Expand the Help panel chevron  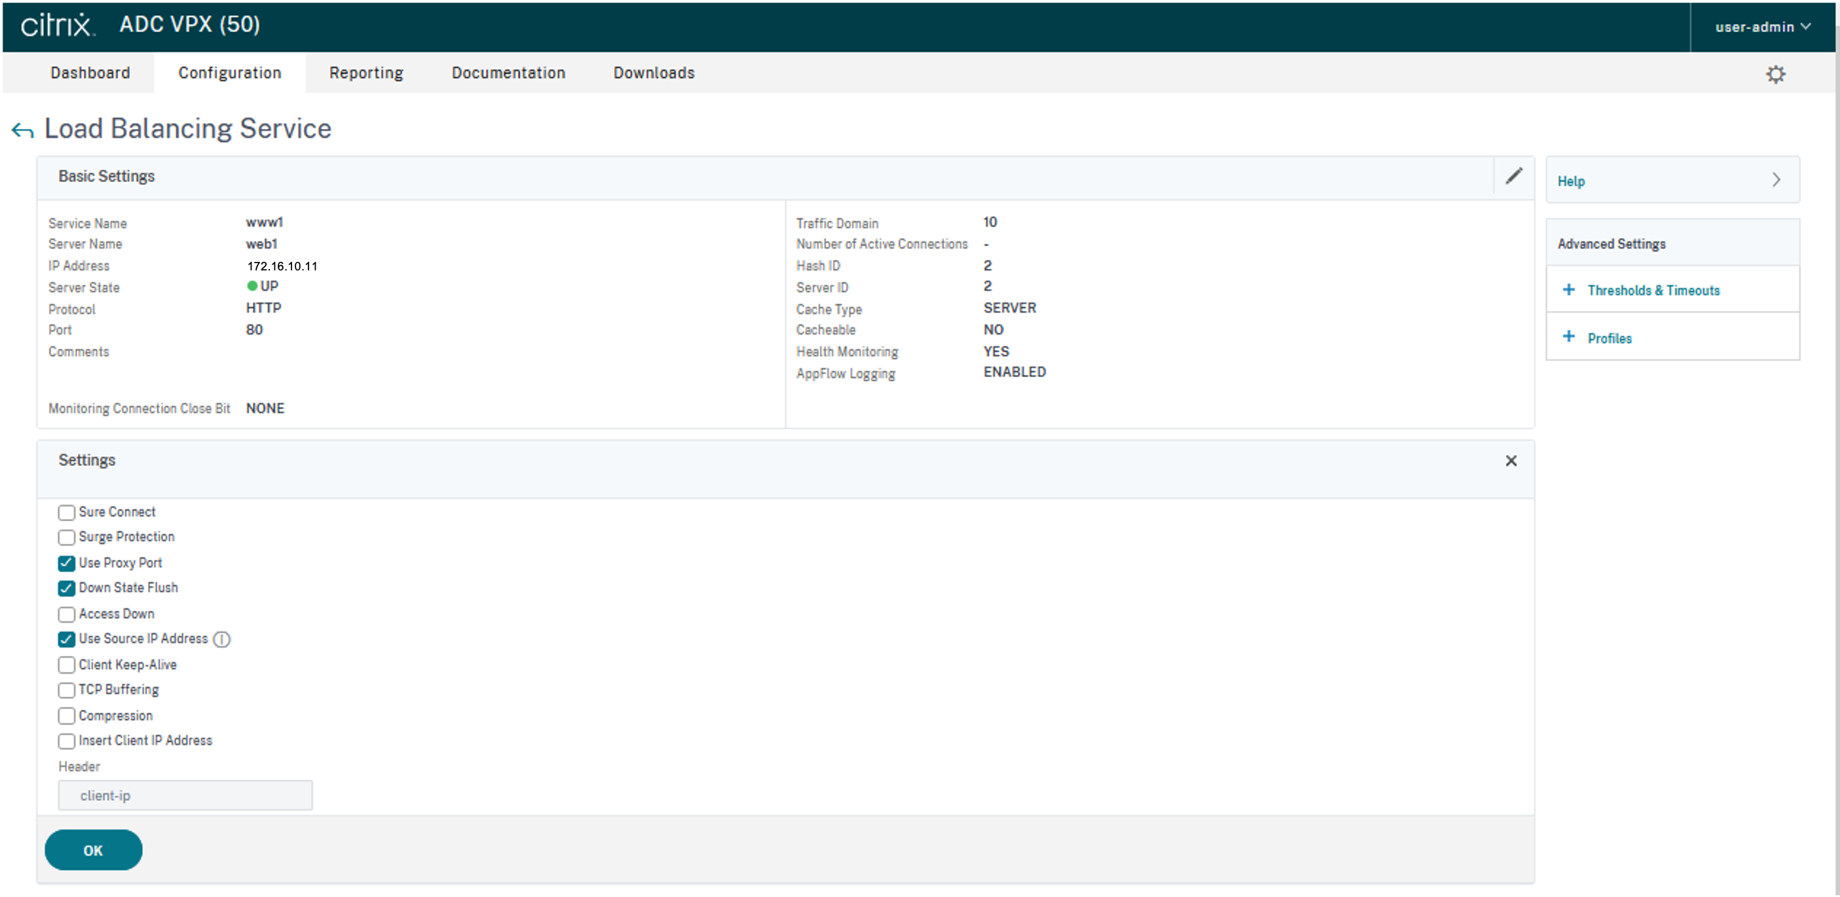[1776, 180]
